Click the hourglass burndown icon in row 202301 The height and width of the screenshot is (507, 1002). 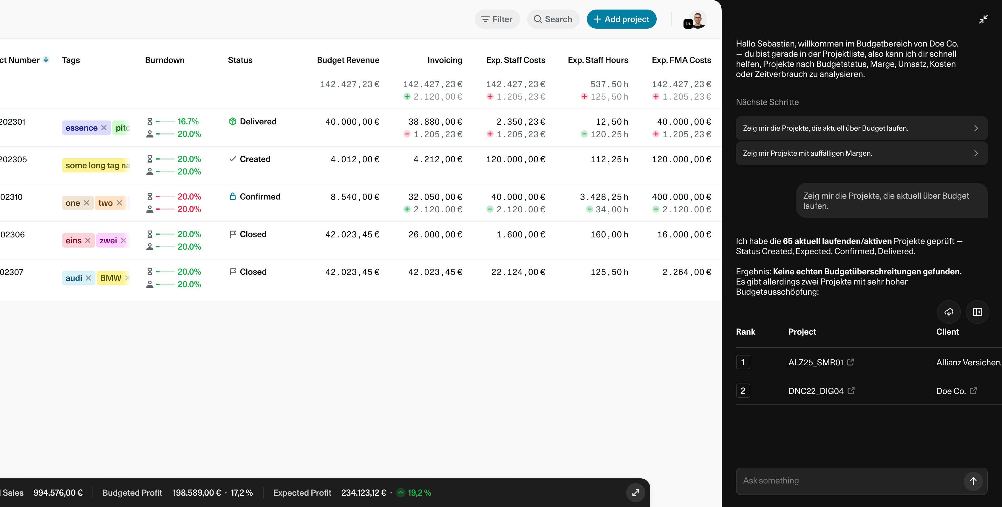click(150, 121)
